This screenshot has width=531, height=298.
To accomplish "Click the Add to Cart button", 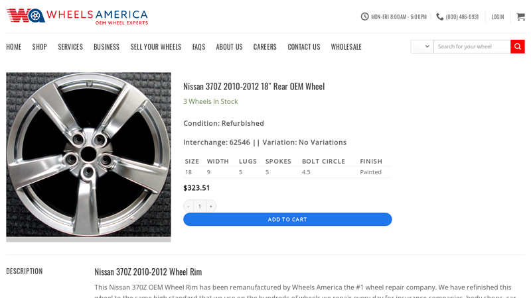I will click(287, 219).
